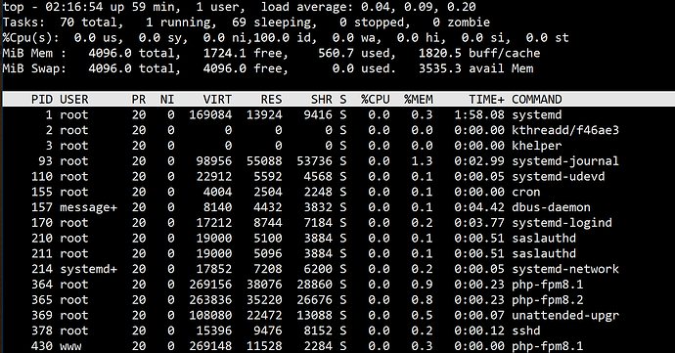Click PID 369 in the process list

click(x=42, y=316)
